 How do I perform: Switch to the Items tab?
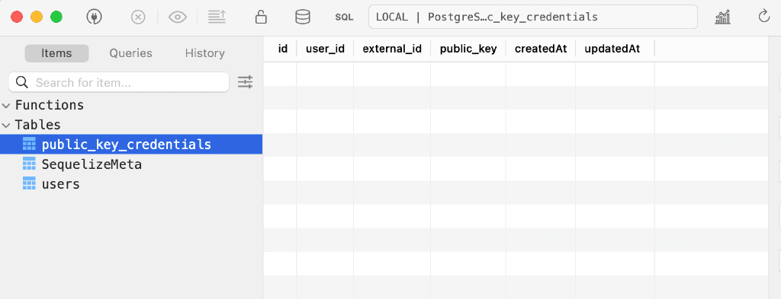[56, 53]
